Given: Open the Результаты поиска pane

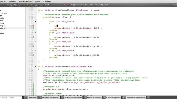Looking at the screenshot, I should (49, 98).
